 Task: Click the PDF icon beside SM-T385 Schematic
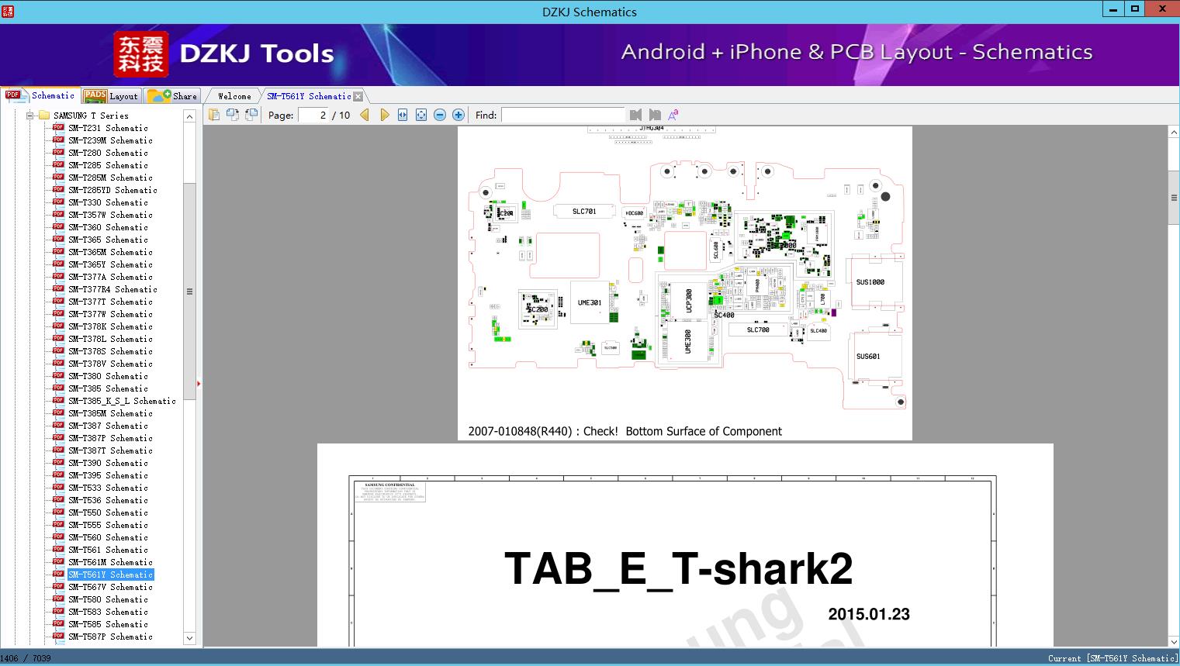coord(58,388)
